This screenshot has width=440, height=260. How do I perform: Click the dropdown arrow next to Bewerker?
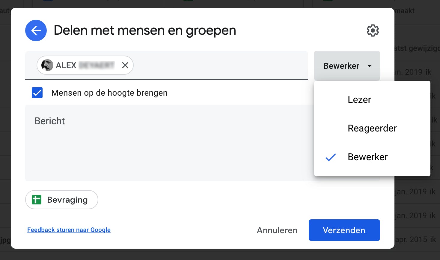click(x=370, y=66)
